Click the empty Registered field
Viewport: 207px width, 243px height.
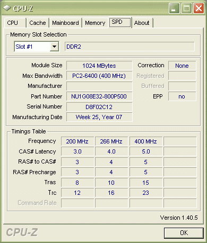[182, 76]
